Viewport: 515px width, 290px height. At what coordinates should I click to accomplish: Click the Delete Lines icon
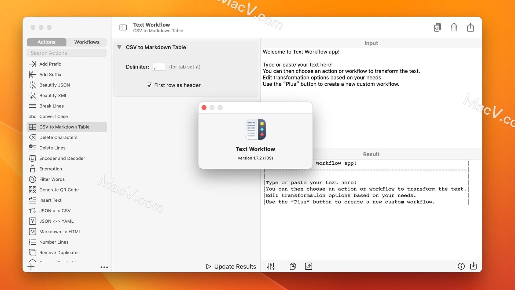pyautogui.click(x=32, y=148)
